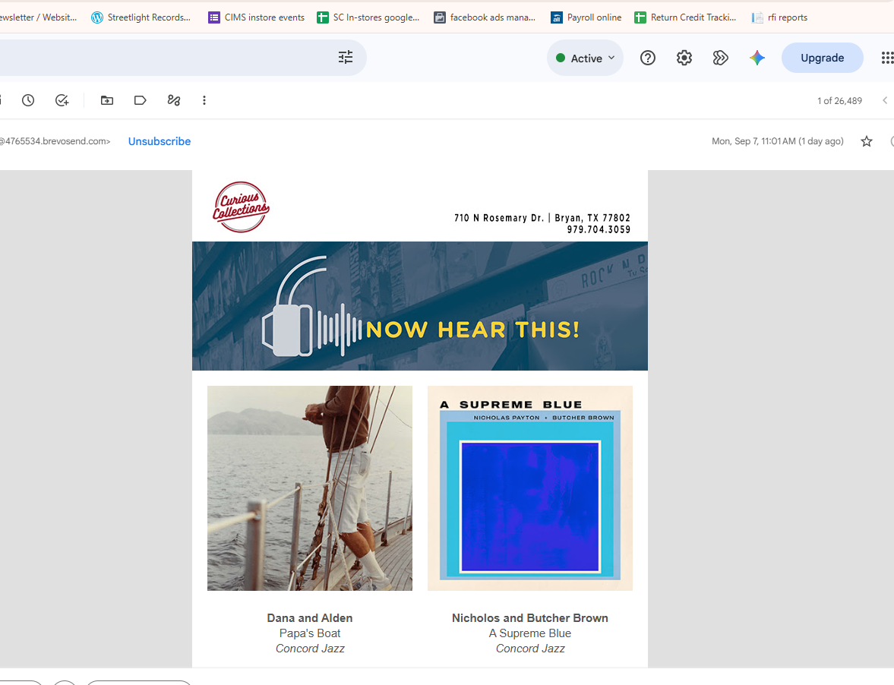Open SC In-stores google bookmark
894x685 pixels.
point(368,17)
